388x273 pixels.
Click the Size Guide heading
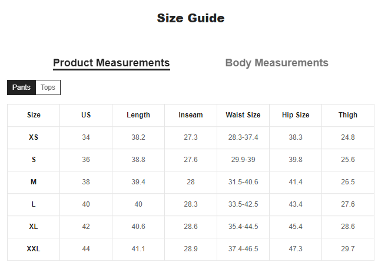tap(191, 18)
